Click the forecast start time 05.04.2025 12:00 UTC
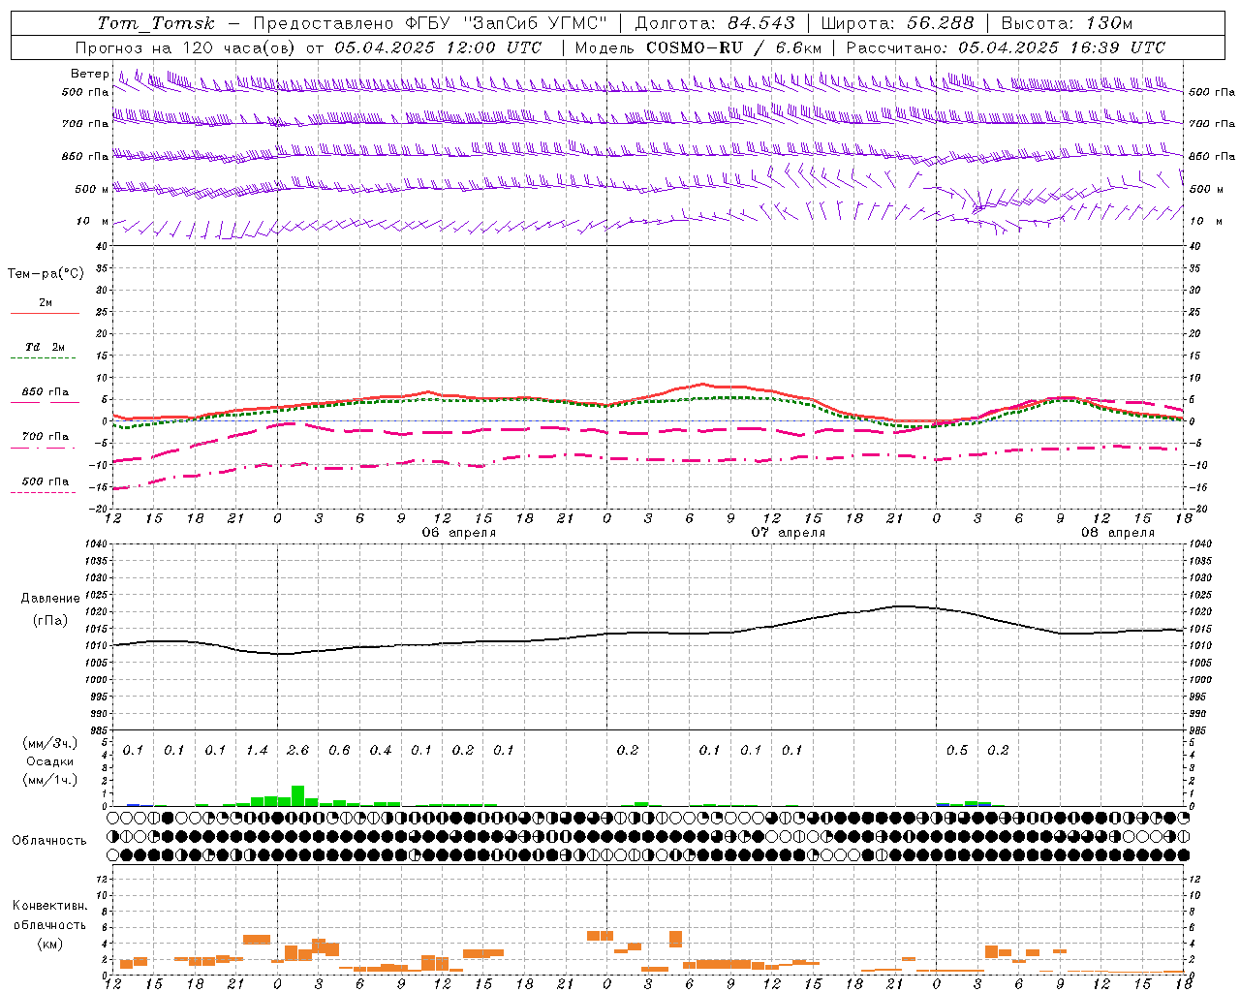This screenshot has height=992, width=1240. [x=438, y=47]
